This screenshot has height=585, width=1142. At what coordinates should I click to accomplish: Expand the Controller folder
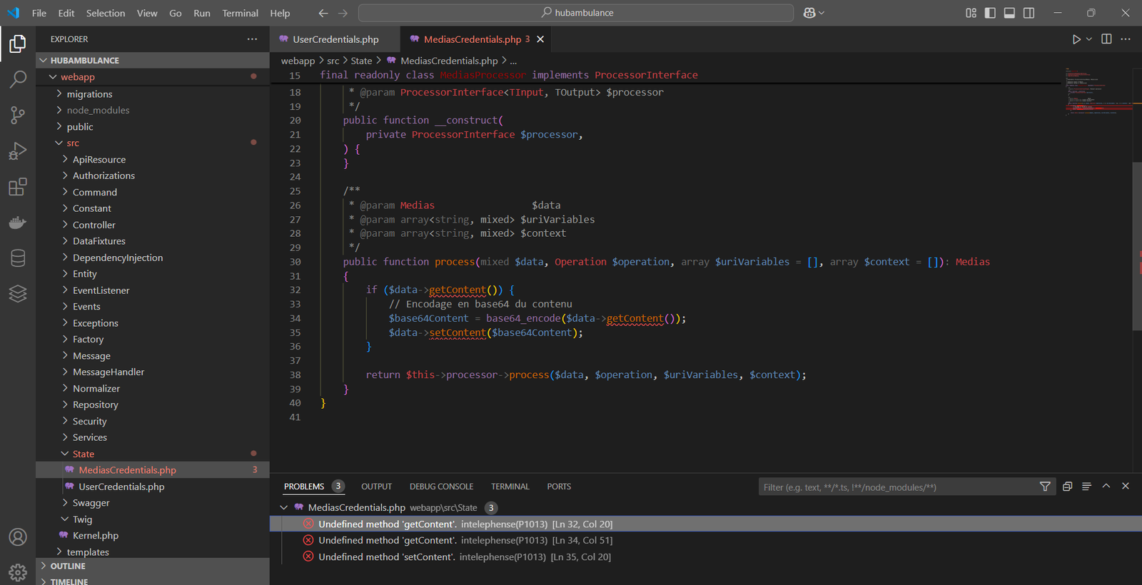point(94,225)
